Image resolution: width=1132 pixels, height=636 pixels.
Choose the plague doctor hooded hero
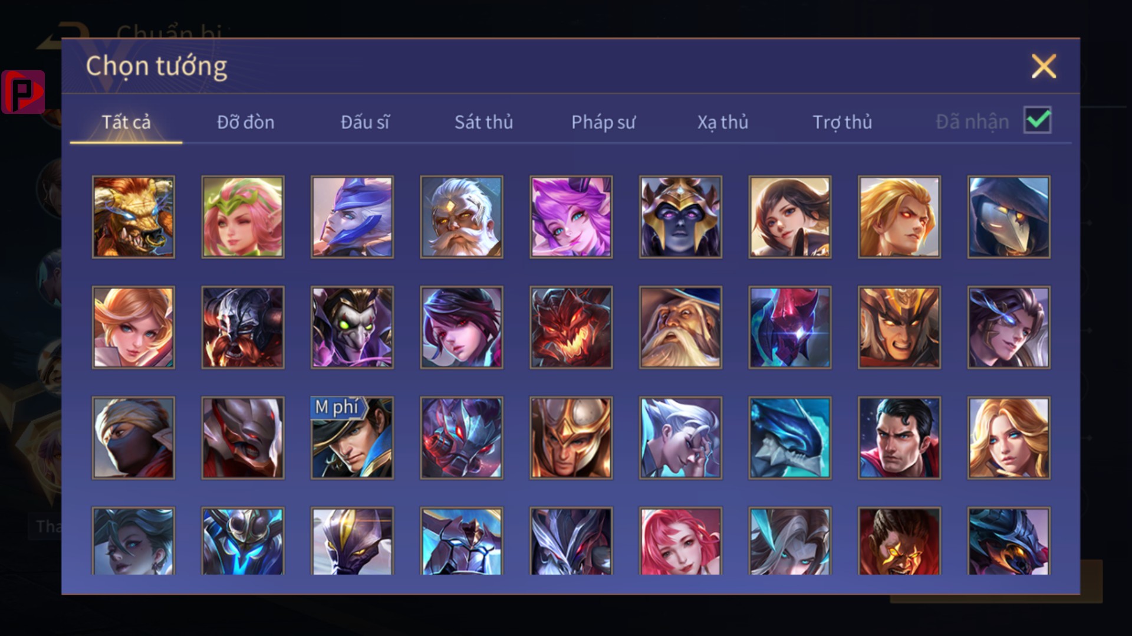click(x=1009, y=217)
